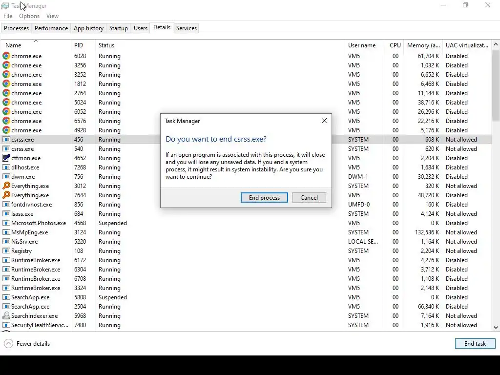Switch to the Services tab
Viewport: 500px width, 375px height.
(187, 28)
